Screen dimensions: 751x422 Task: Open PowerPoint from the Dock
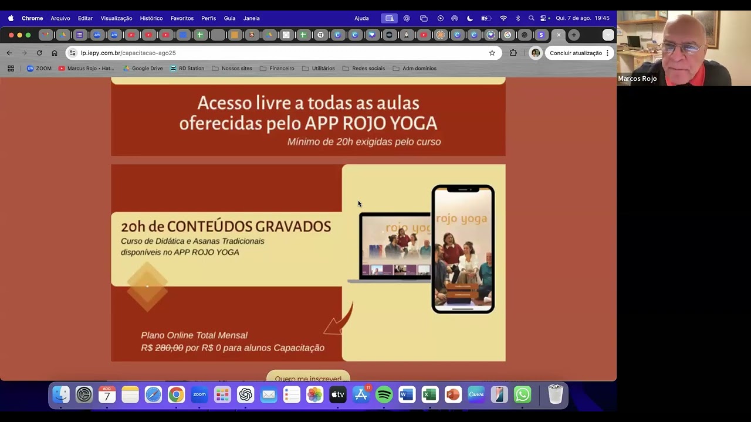(x=453, y=395)
